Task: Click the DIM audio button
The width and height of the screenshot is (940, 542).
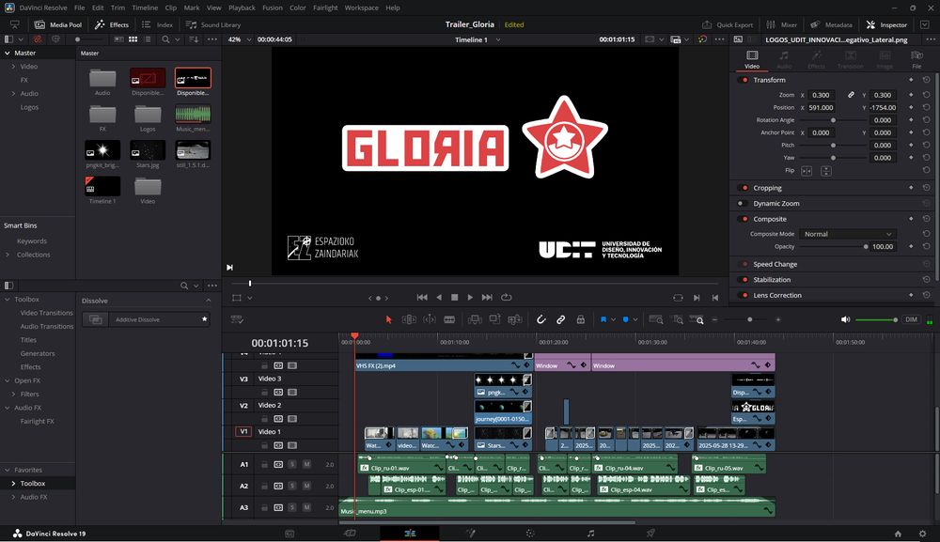Action: pyautogui.click(x=911, y=319)
